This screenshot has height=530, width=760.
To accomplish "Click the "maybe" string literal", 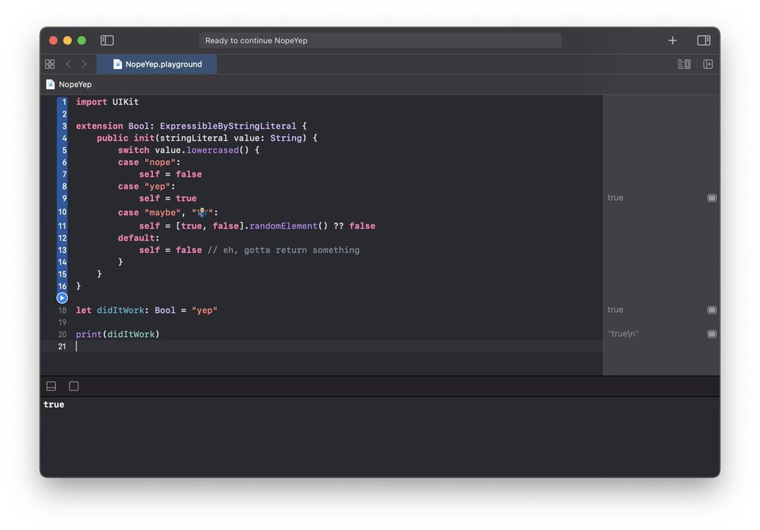I will 163,213.
